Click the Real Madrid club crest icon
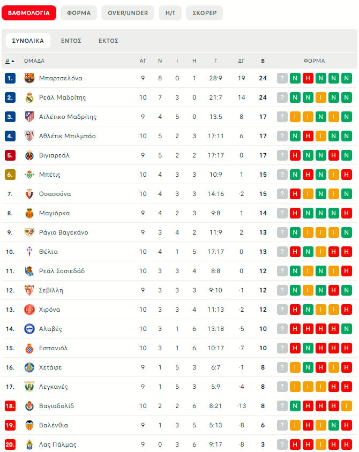 pos(29,97)
